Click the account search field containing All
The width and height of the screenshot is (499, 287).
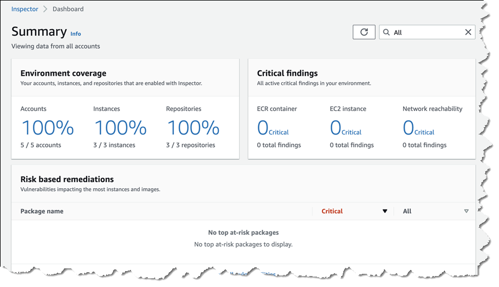click(x=425, y=32)
